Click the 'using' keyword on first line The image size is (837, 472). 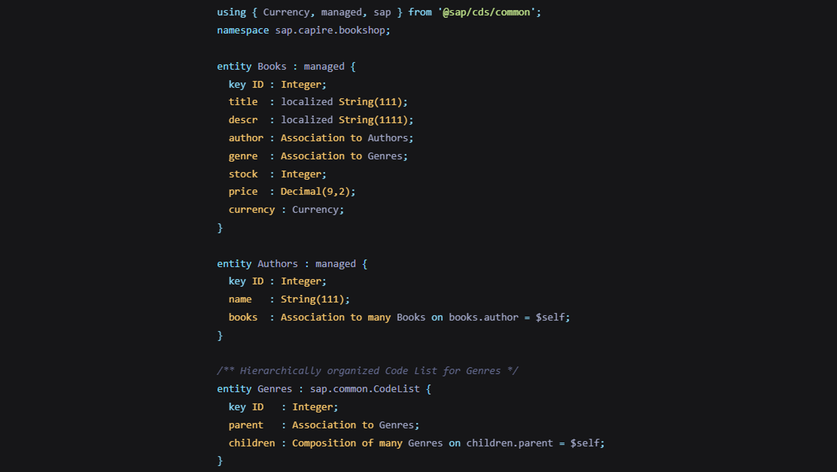pos(231,12)
